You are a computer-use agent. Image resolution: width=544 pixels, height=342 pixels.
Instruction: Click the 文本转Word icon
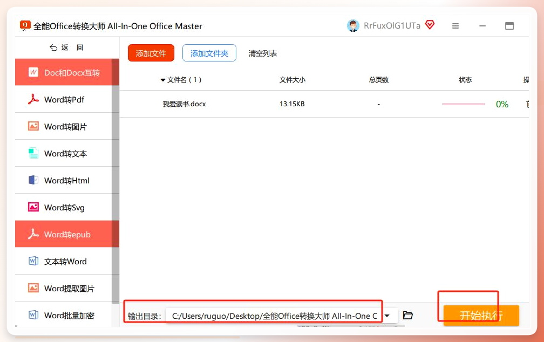[33, 261]
